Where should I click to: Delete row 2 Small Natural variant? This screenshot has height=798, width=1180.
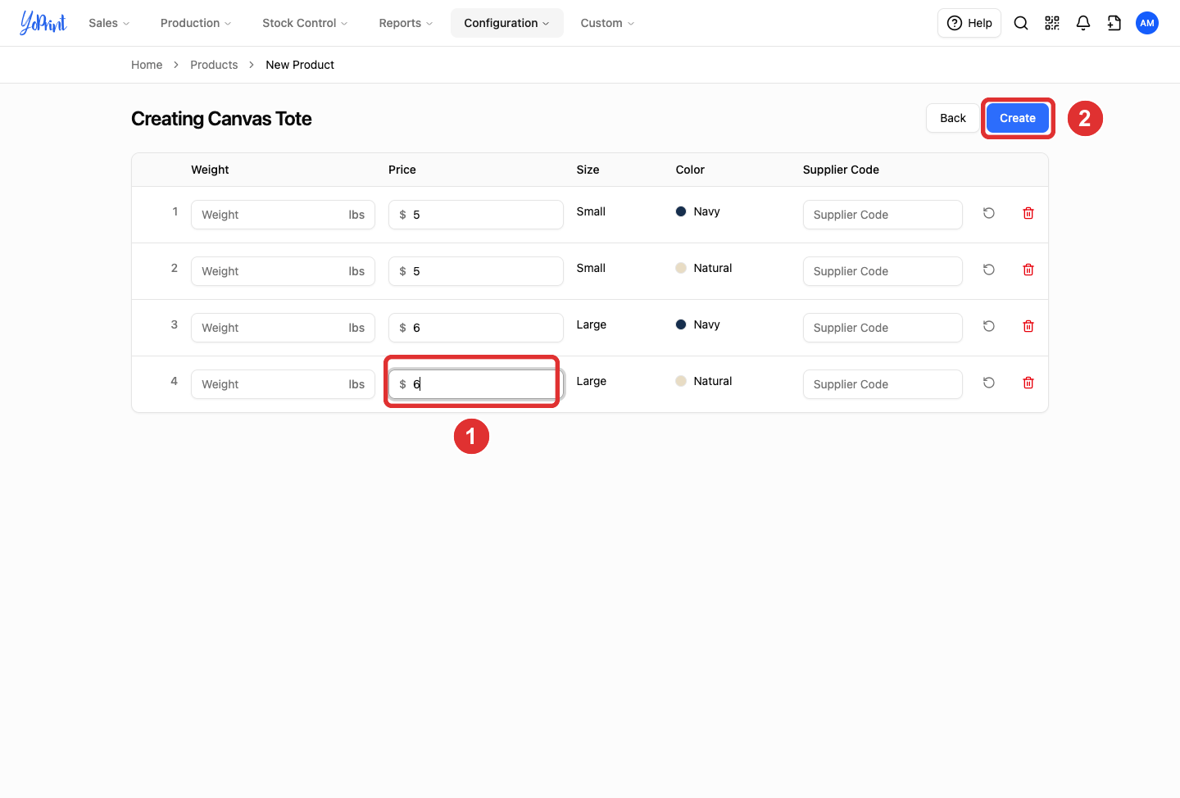pos(1028,270)
